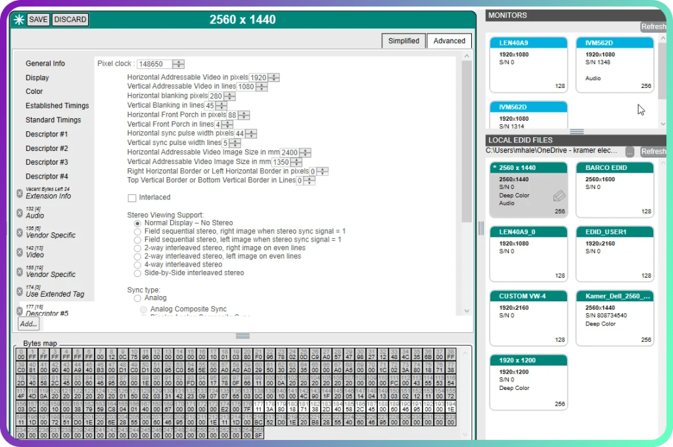Enable the Interlaced checkbox
Viewport: 673px width, 447px height.
(132, 198)
